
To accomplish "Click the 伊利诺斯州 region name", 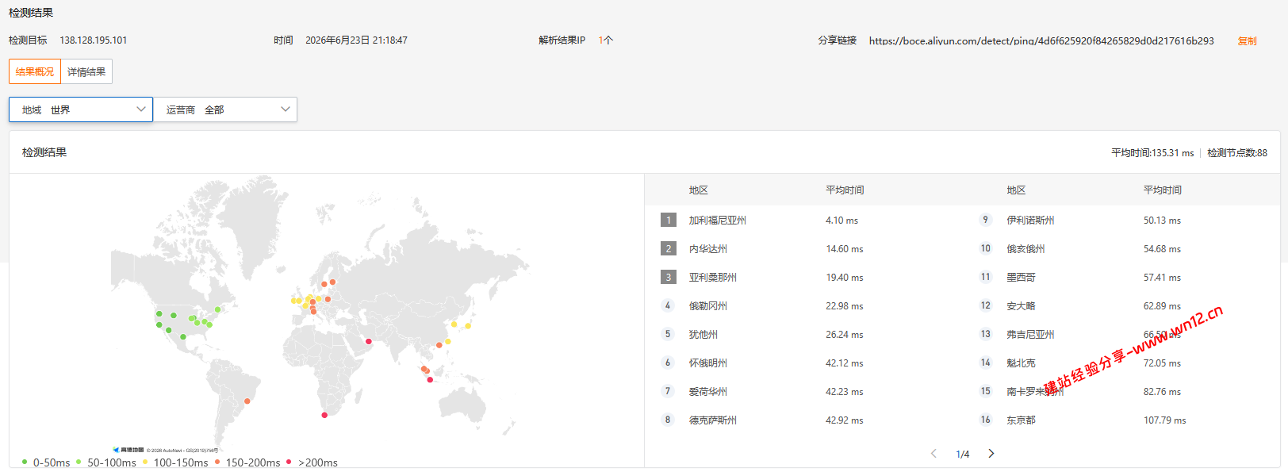I will tap(1031, 221).
